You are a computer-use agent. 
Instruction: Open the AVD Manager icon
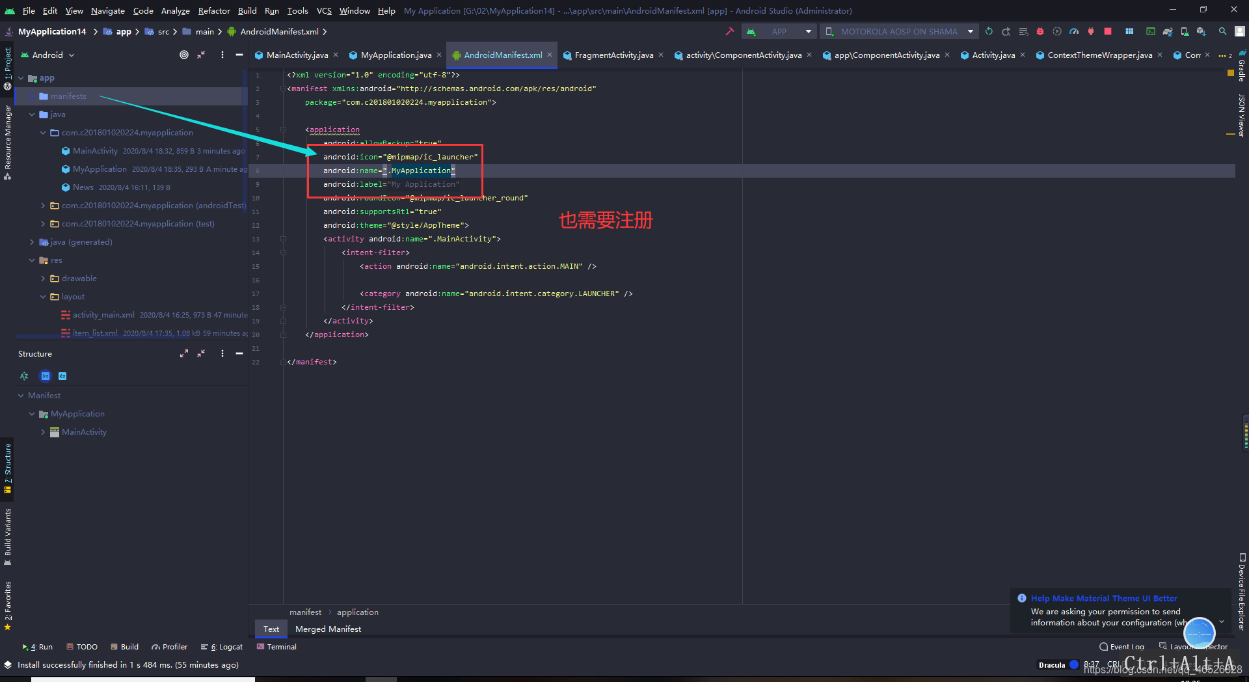pos(1185,31)
